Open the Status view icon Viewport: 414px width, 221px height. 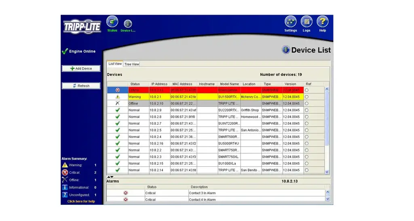pyautogui.click(x=112, y=22)
